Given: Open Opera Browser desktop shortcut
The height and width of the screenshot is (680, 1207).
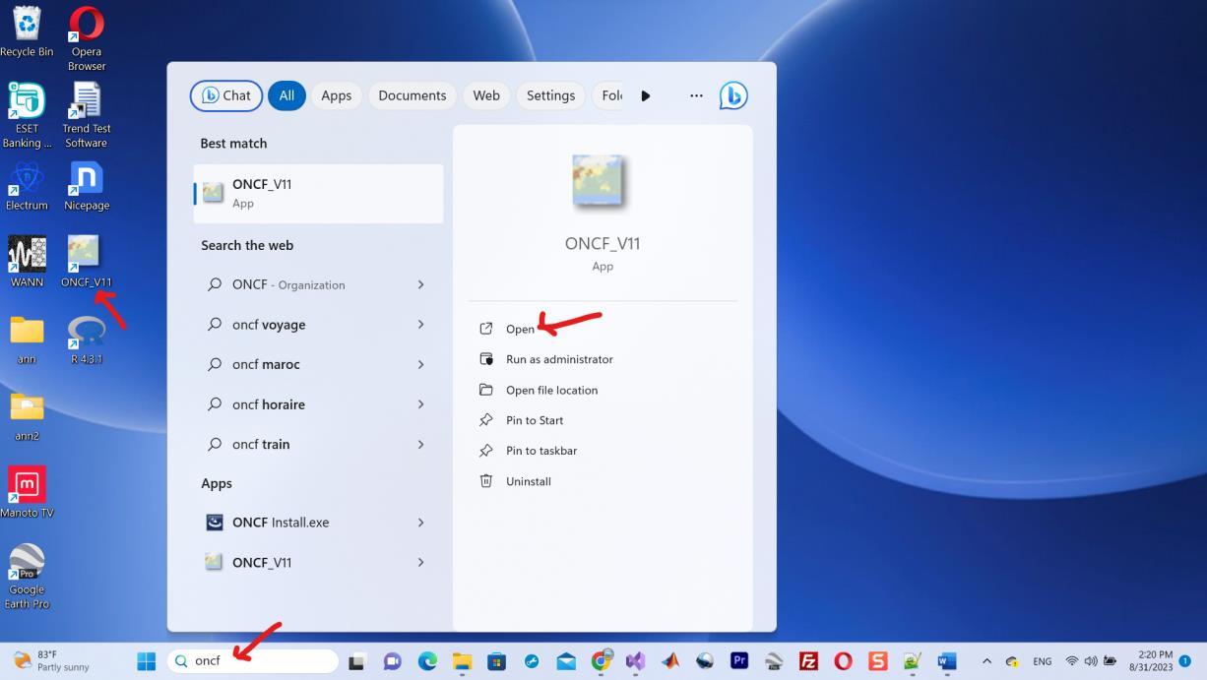Looking at the screenshot, I should (87, 37).
